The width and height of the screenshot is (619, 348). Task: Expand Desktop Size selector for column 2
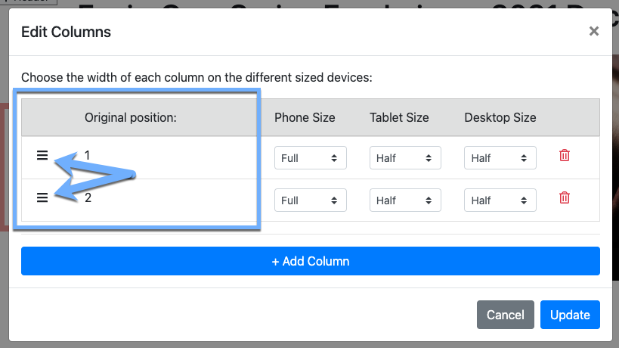(500, 200)
